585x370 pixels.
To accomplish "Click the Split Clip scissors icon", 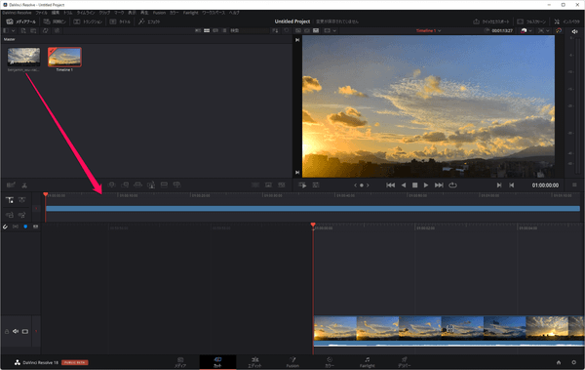I will coord(24,185).
